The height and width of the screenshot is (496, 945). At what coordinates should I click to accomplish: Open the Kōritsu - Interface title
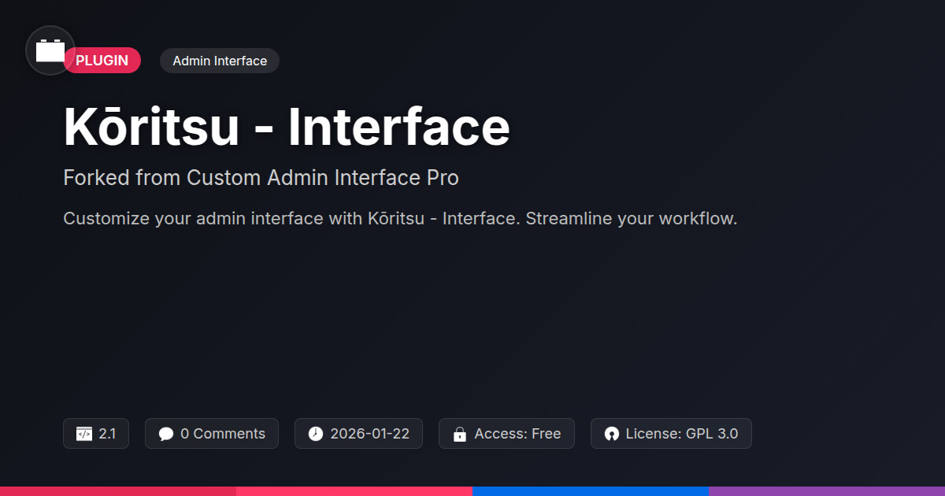pos(287,127)
